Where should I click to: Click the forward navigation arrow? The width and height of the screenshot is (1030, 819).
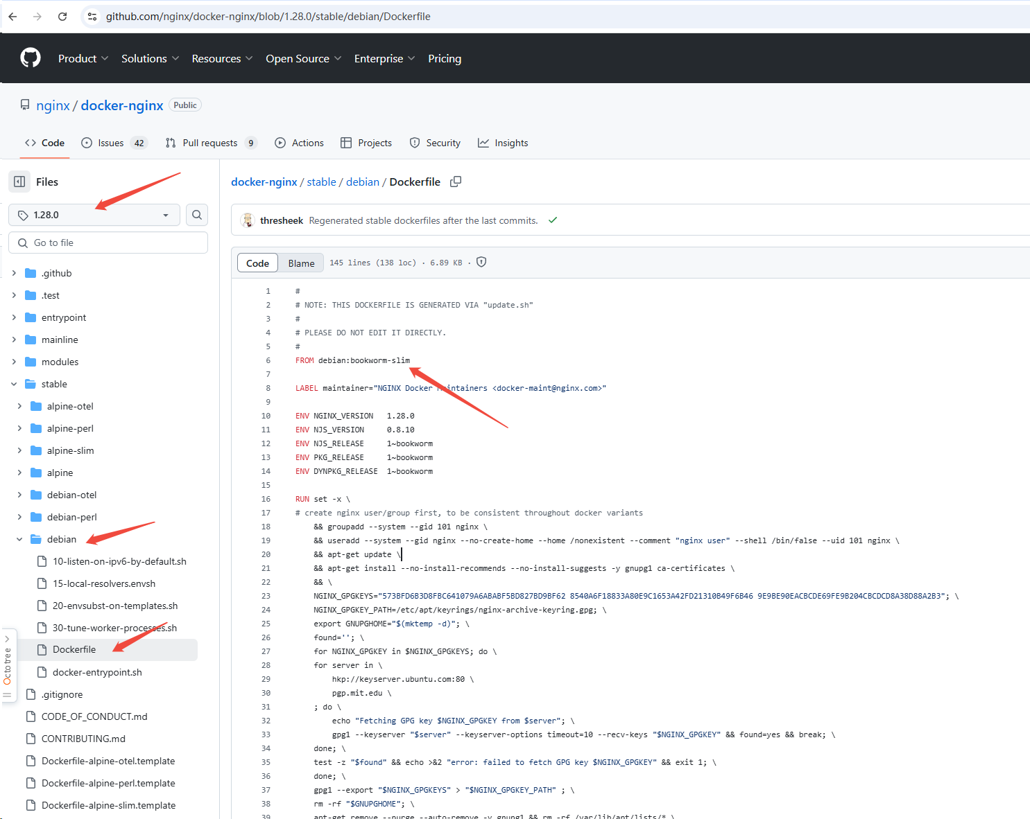click(37, 17)
